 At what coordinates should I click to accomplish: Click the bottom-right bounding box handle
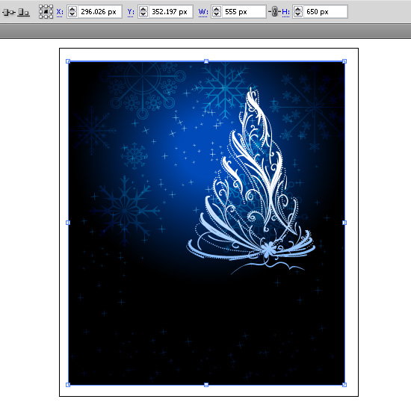(344, 385)
